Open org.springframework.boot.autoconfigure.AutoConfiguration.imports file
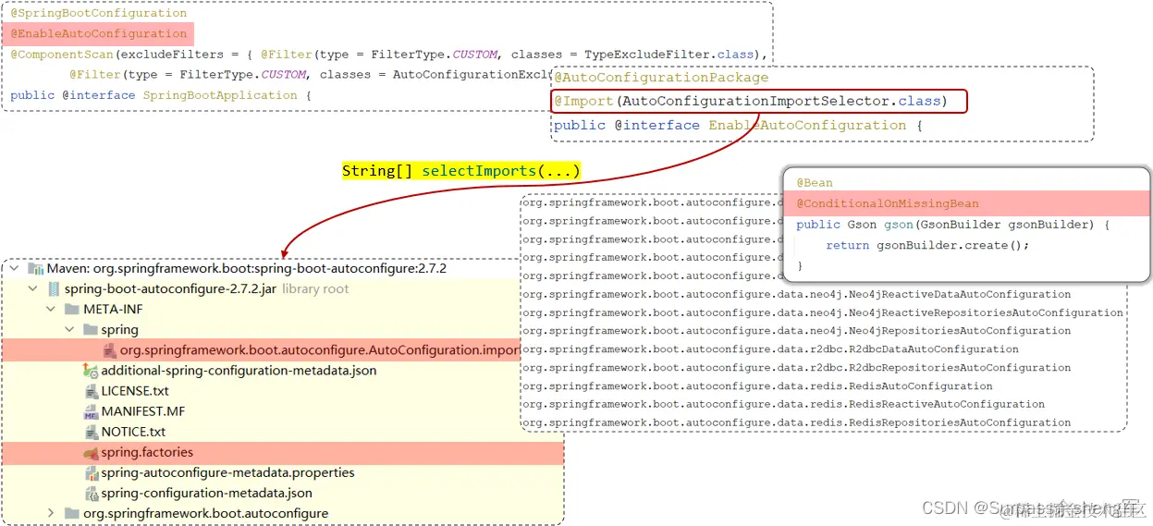This screenshot has height=526, width=1153. coord(320,350)
